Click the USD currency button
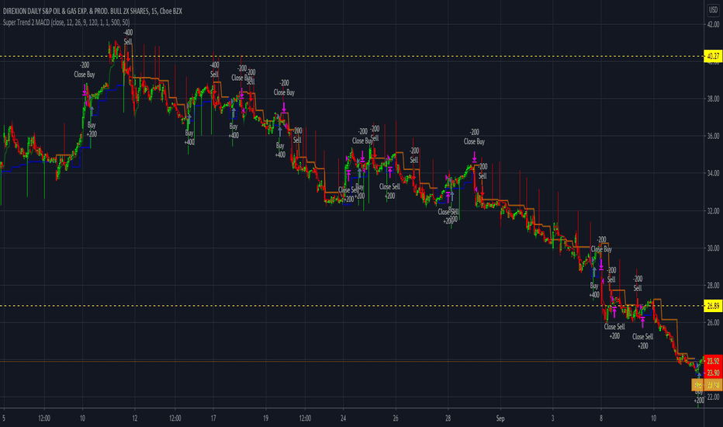 (x=713, y=10)
